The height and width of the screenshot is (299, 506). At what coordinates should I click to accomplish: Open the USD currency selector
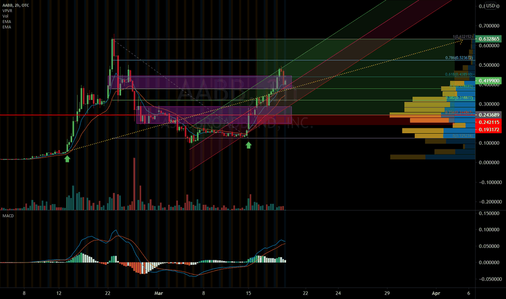[x=490, y=5]
